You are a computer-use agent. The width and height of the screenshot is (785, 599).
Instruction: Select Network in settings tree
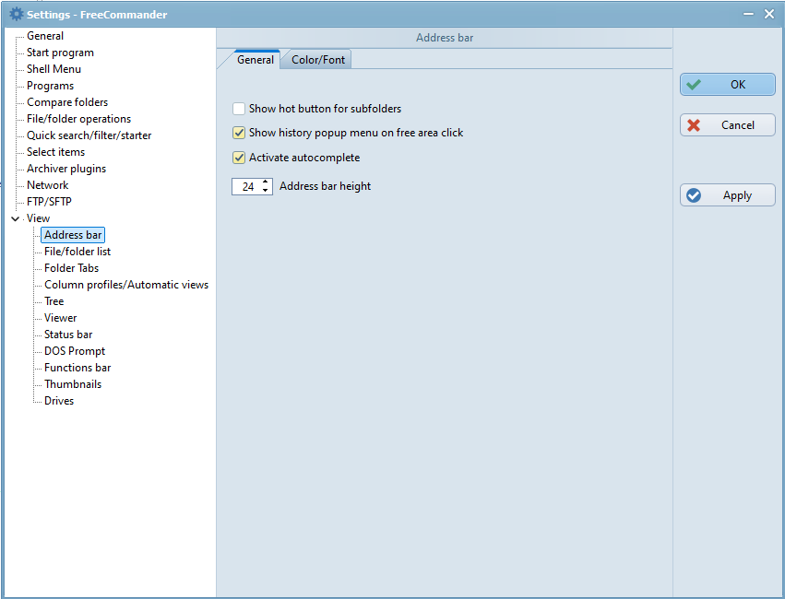click(x=48, y=185)
